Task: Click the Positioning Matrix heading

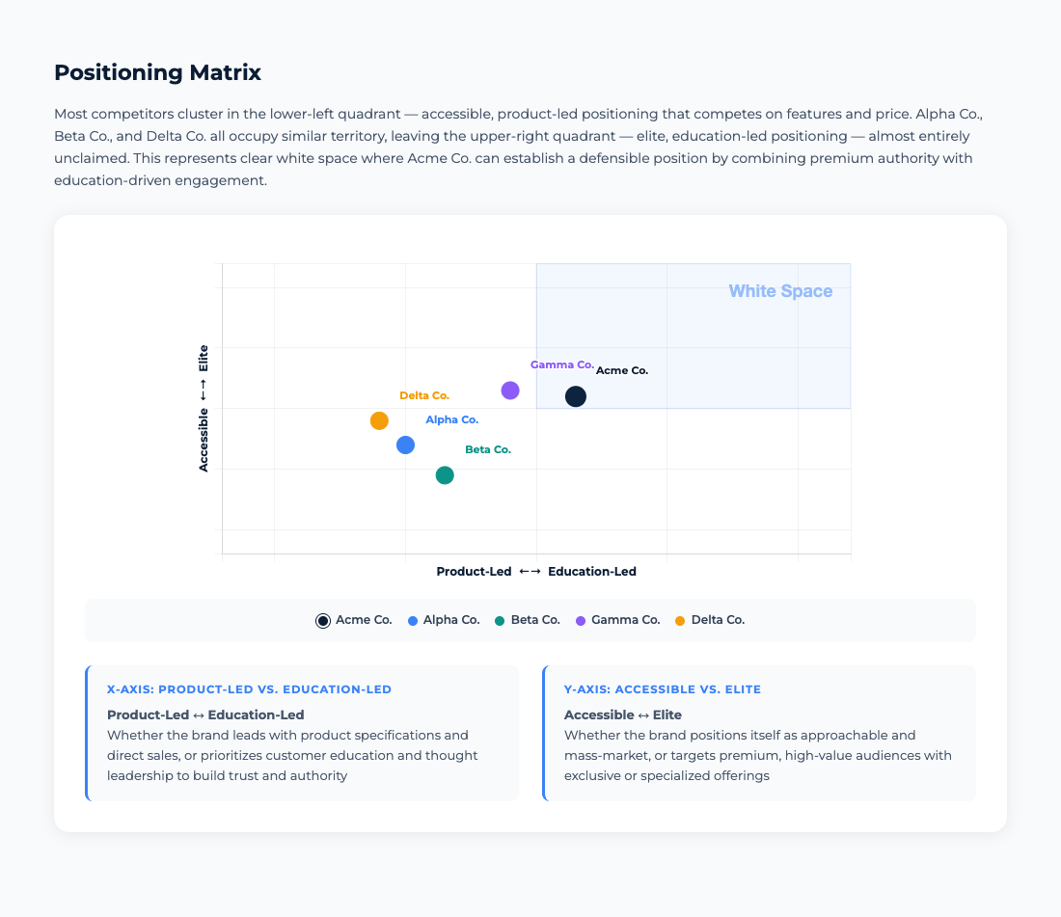Action: [157, 72]
